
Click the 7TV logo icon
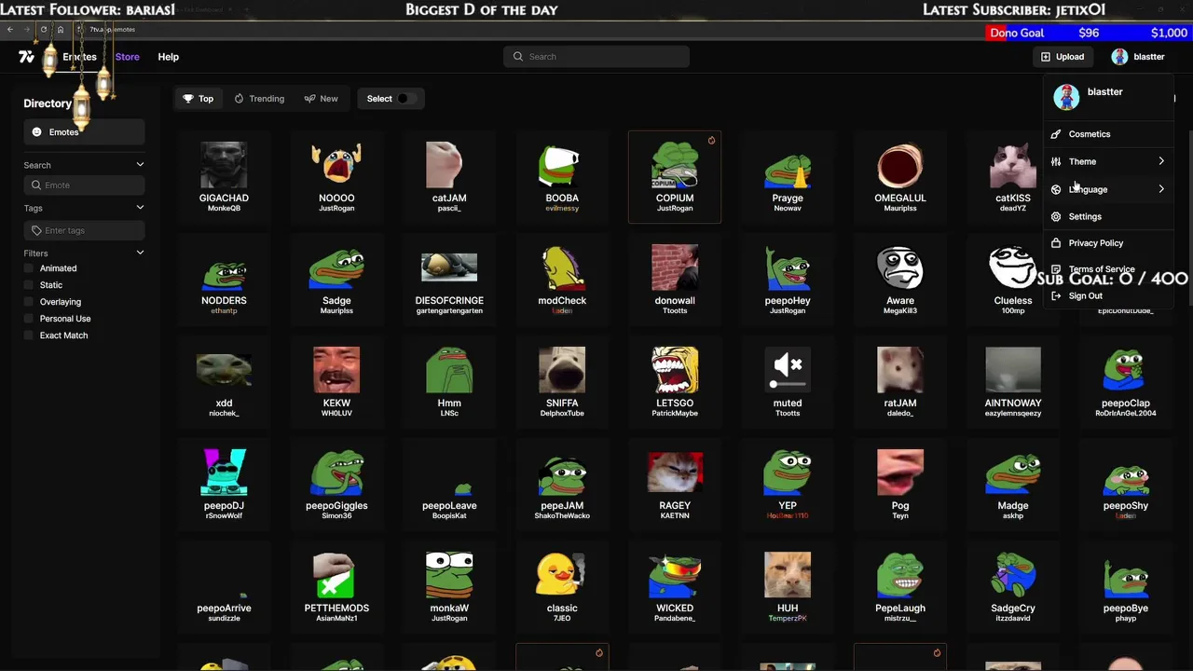point(26,57)
